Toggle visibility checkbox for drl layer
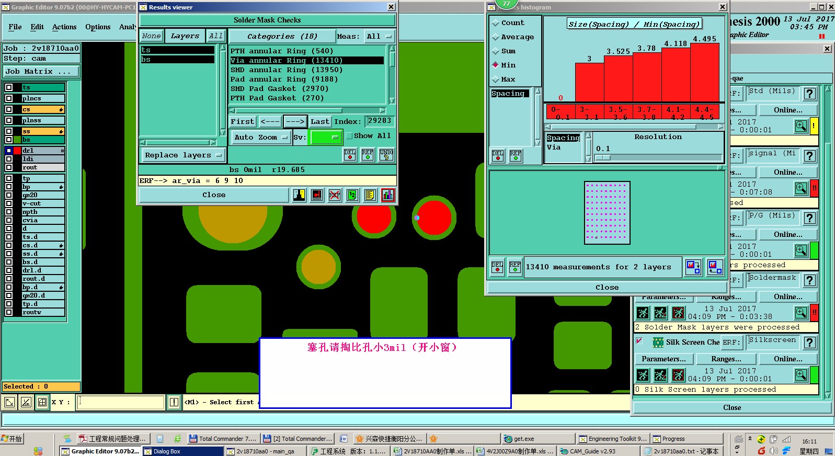Viewport: 835px width, 456px height. 9,151
